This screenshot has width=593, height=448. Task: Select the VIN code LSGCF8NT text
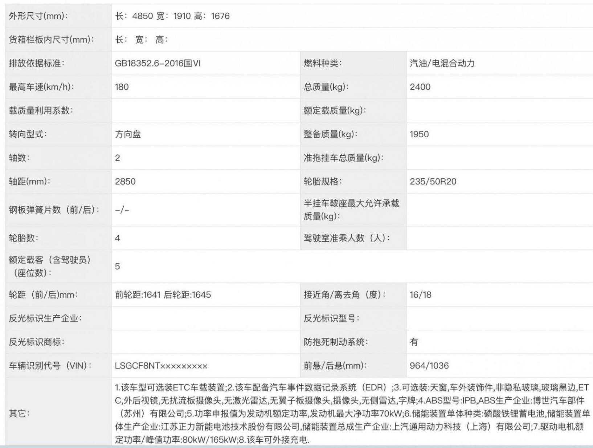click(161, 366)
